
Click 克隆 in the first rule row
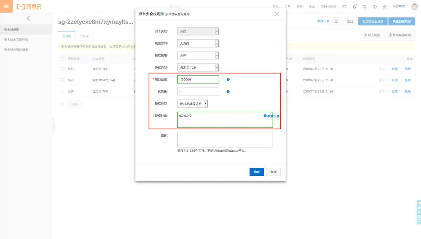pyautogui.click(x=395, y=69)
